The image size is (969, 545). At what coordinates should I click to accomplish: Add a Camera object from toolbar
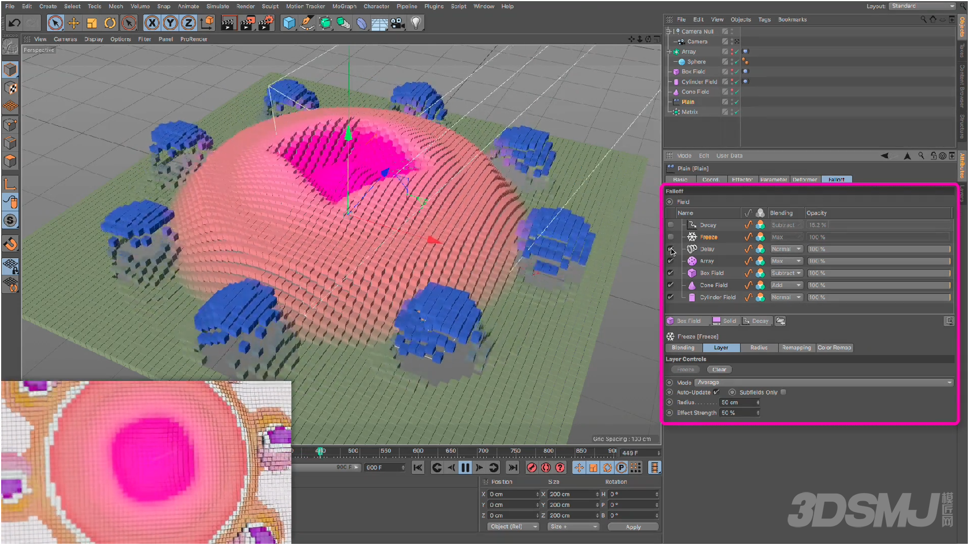click(x=398, y=23)
